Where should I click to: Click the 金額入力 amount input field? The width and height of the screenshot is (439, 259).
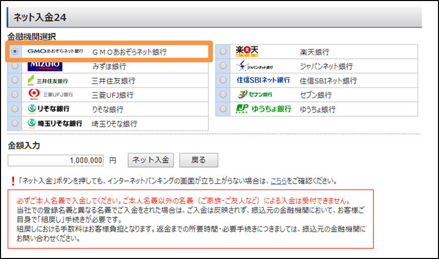pos(55,160)
